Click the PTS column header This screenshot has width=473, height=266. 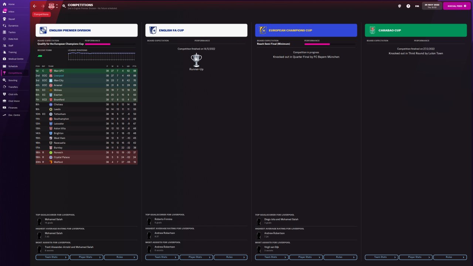[x=135, y=66]
